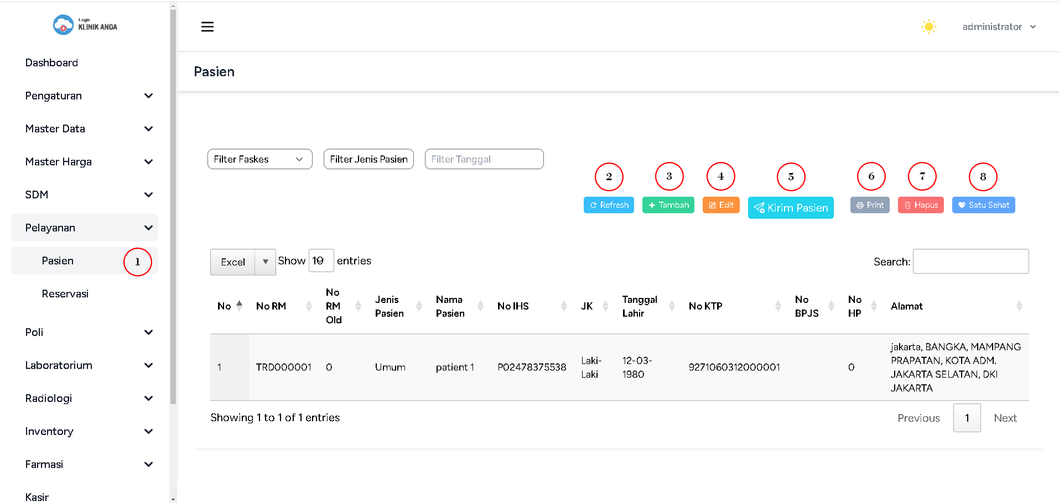Click the gray Print button
This screenshot has height=503, width=1059.
870,205
